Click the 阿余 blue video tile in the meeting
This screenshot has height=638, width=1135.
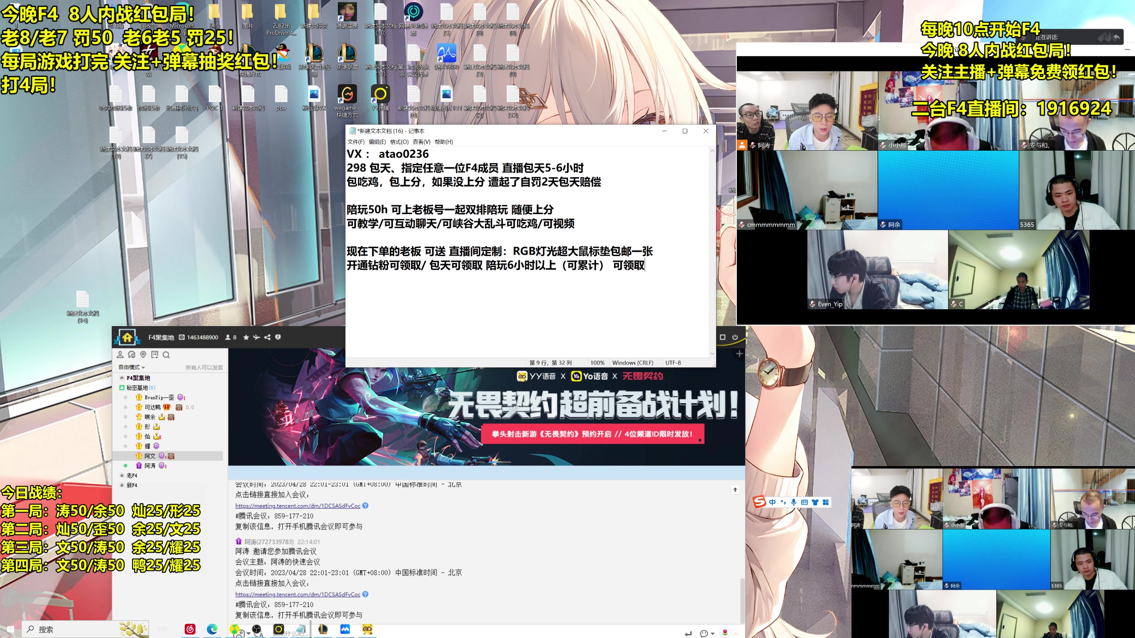[x=948, y=190]
